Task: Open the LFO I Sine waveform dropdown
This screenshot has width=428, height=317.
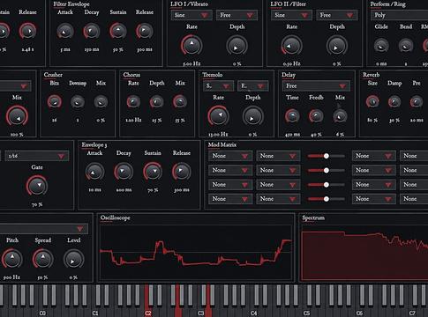Action: (x=191, y=15)
